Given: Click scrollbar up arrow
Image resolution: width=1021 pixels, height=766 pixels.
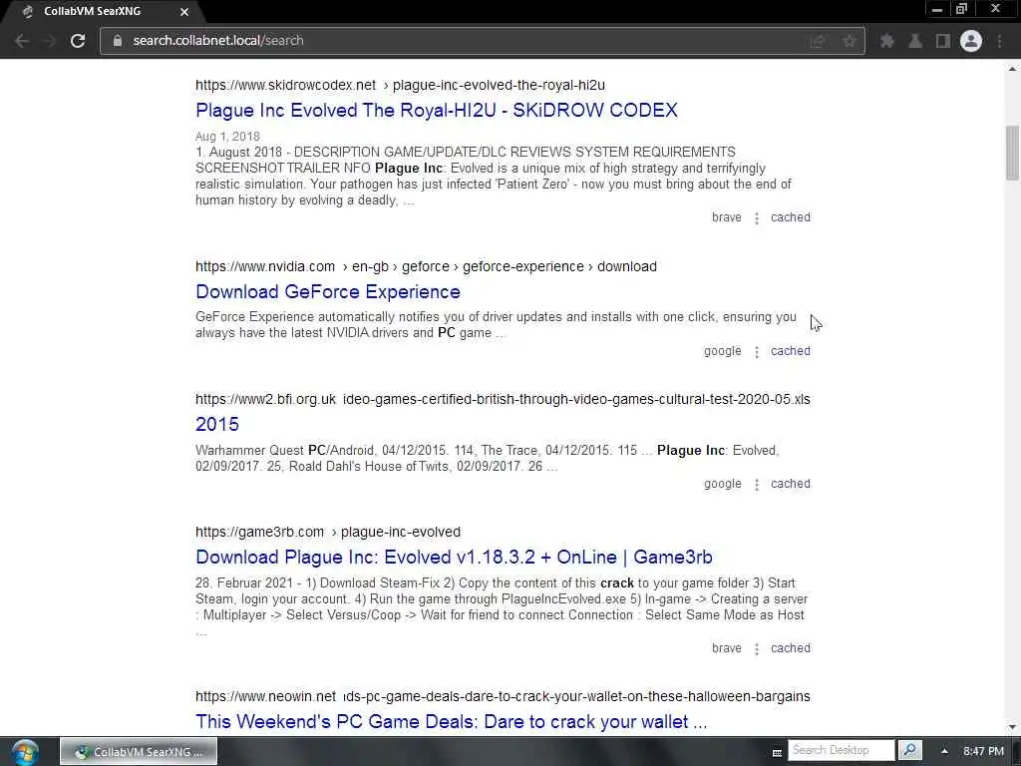Looking at the screenshot, I should pyautogui.click(x=1012, y=68).
